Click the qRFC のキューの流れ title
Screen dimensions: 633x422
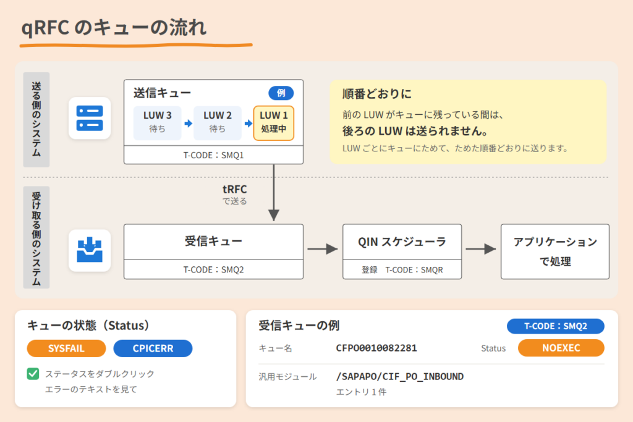coord(114,28)
